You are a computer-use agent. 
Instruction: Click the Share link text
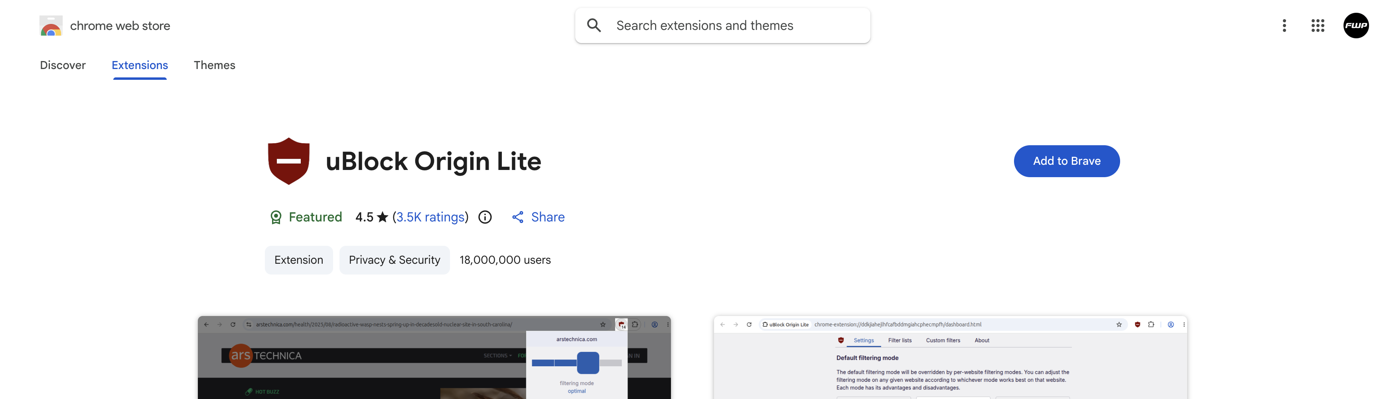(548, 217)
